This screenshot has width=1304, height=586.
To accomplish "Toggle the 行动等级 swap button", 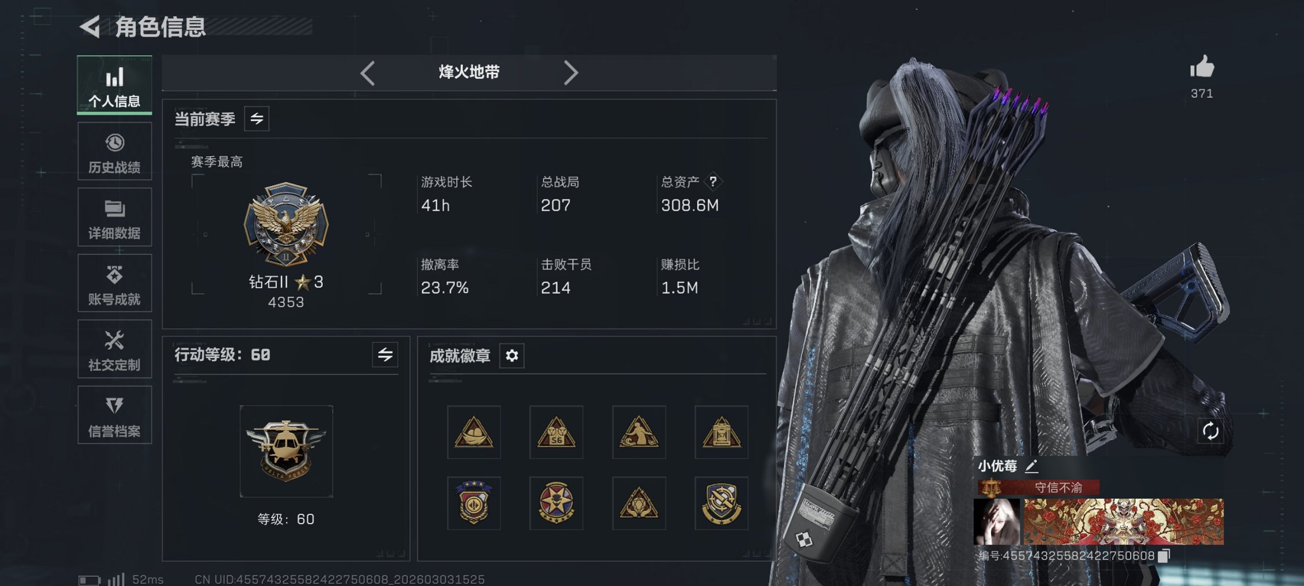I will pos(385,354).
